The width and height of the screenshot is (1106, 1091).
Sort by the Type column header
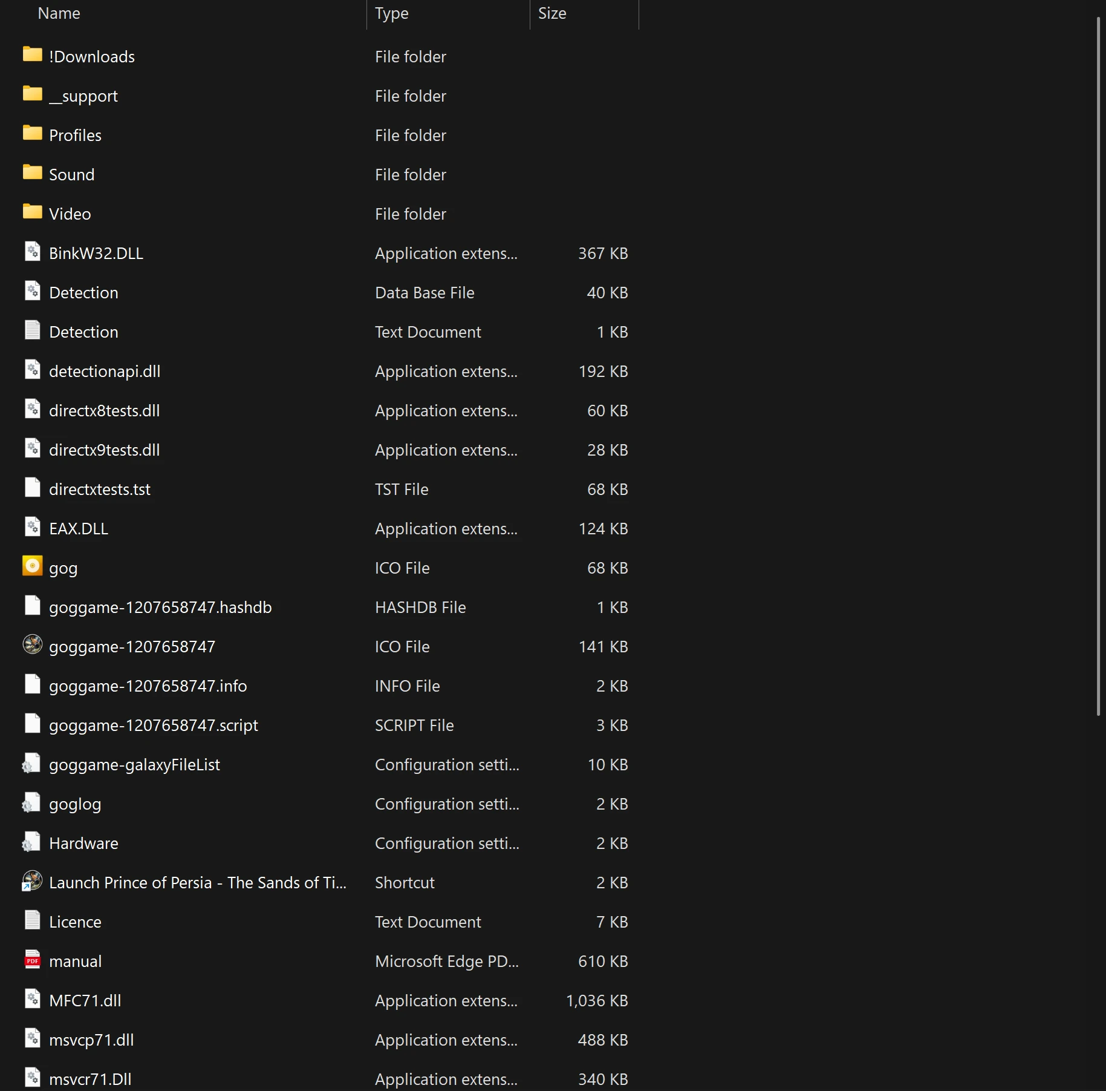click(x=391, y=13)
